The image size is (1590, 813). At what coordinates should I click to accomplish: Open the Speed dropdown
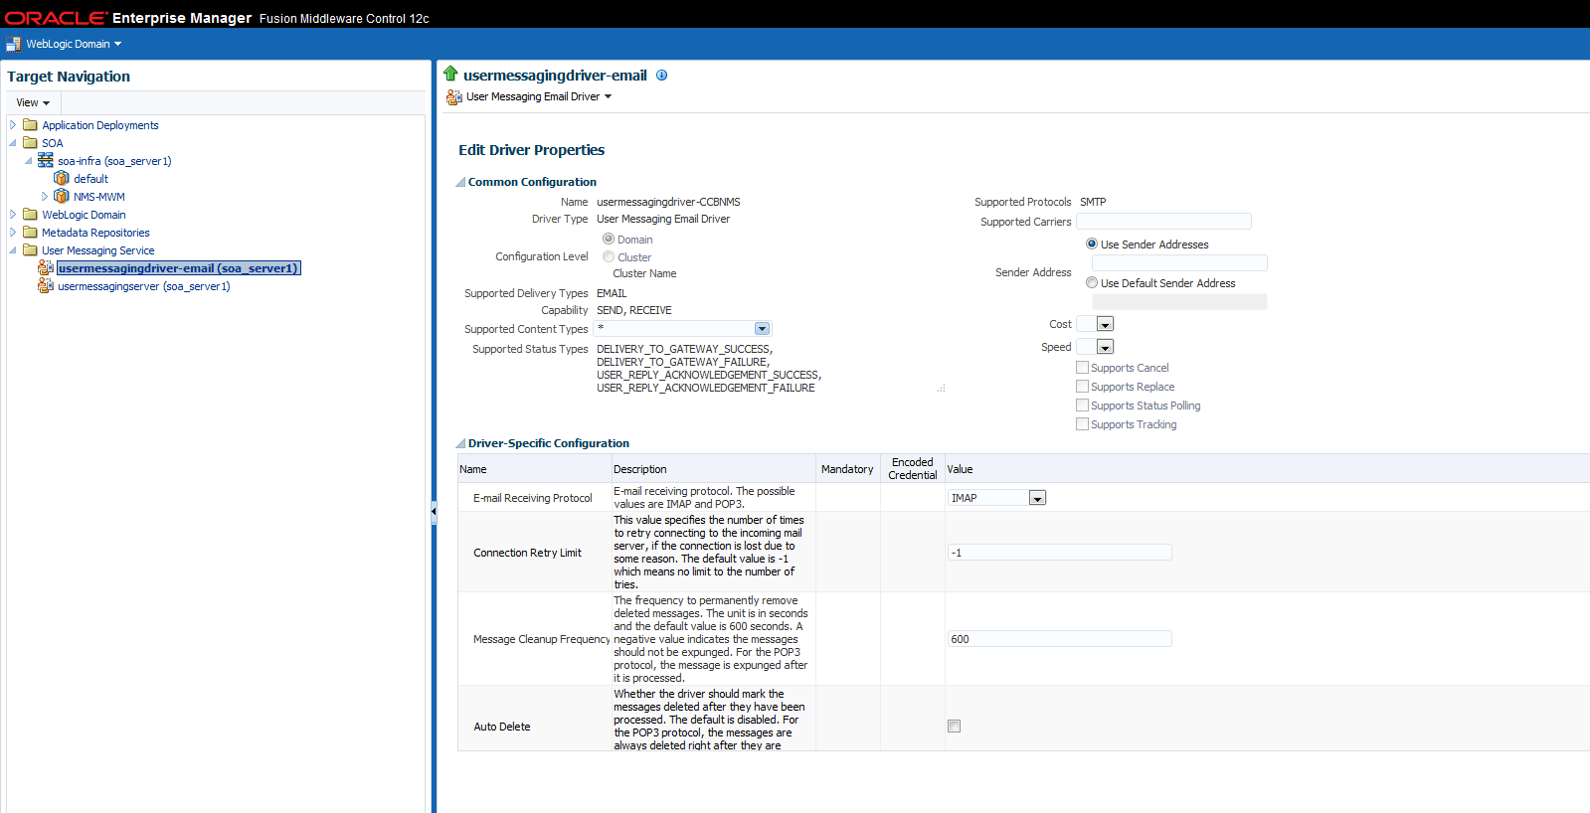(1105, 347)
